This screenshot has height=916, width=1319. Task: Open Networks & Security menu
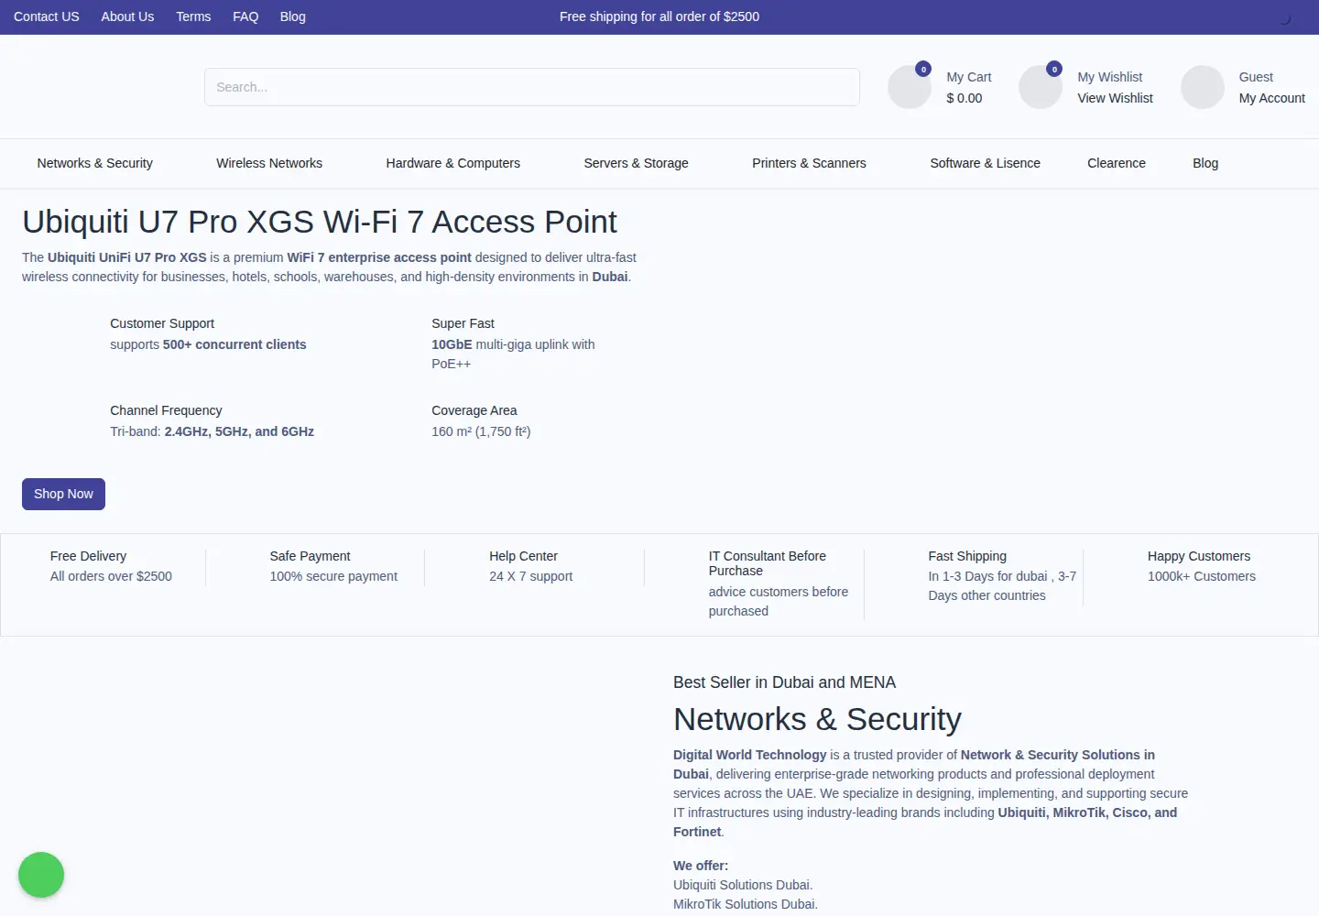(x=95, y=163)
